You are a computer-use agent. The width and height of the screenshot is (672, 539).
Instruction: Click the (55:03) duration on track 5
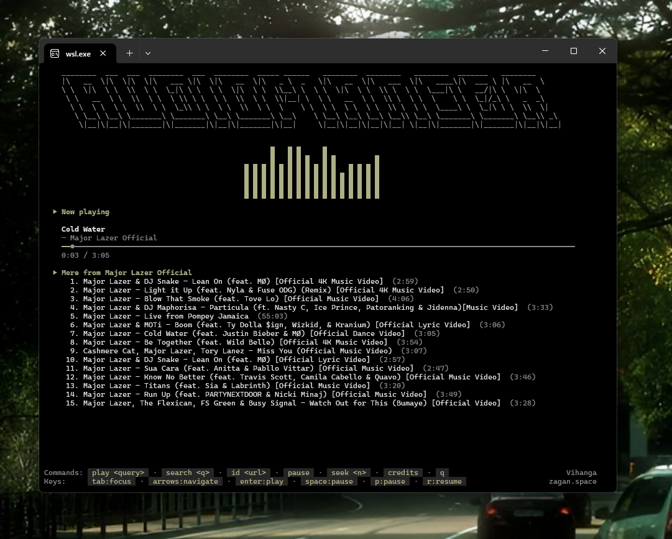coord(272,316)
